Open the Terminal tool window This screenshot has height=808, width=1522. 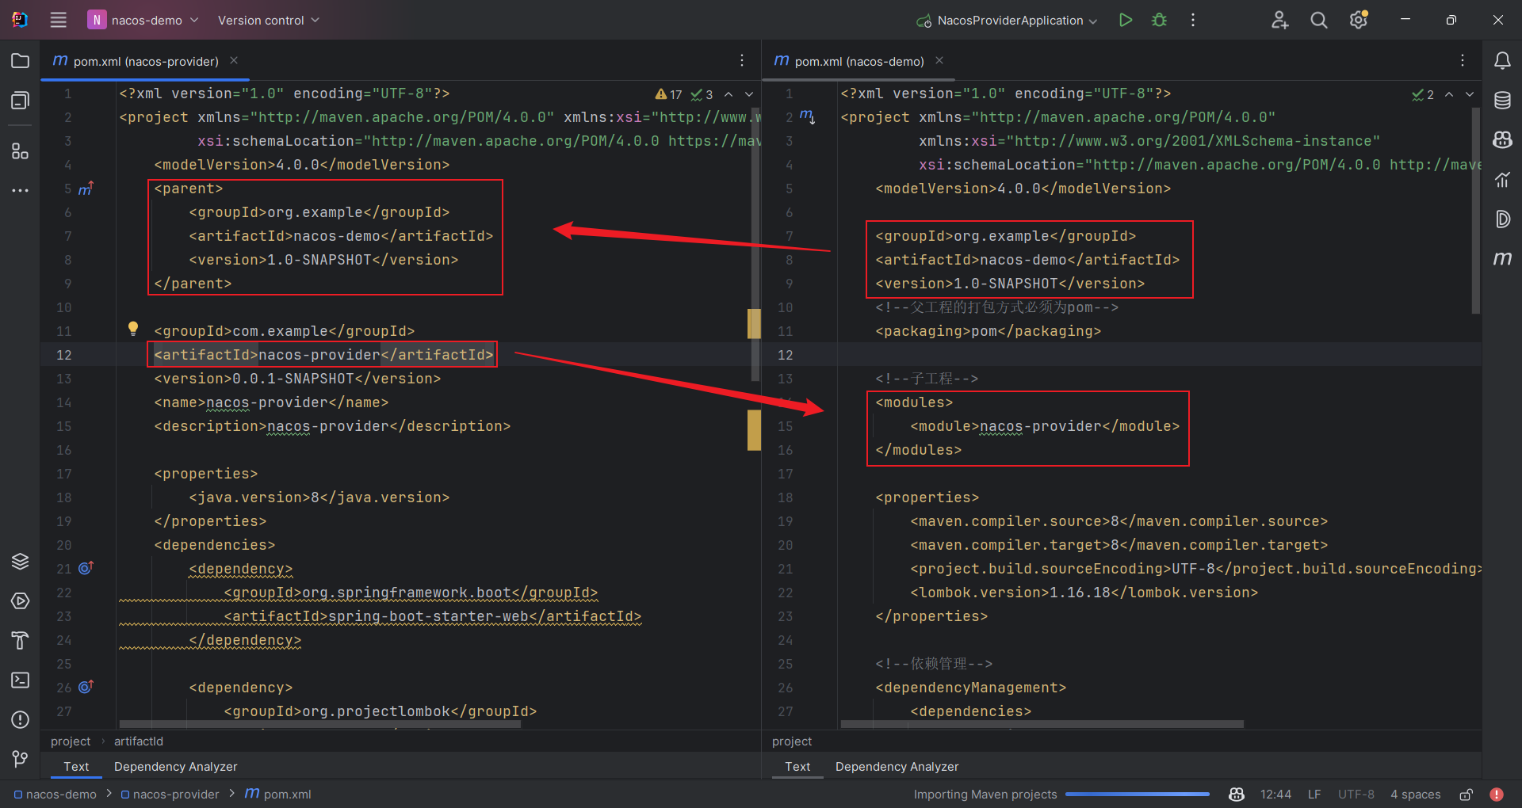(x=21, y=680)
